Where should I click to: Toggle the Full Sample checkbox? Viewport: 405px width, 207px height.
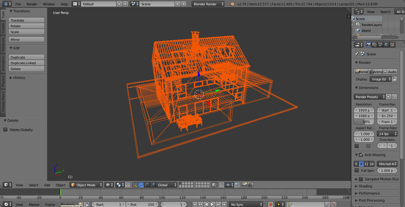(357, 170)
